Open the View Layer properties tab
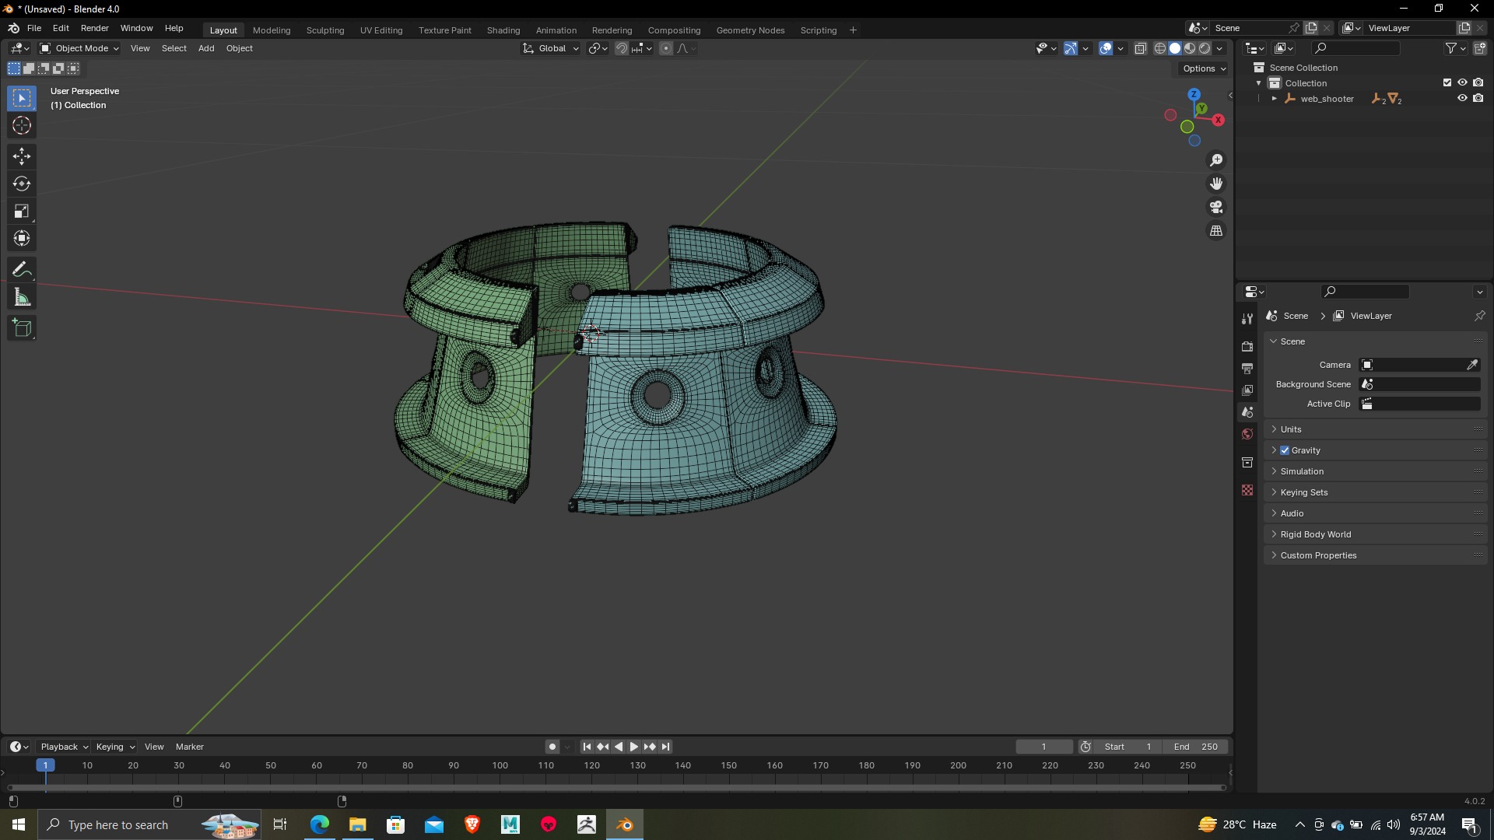1494x840 pixels. coord(1247,390)
